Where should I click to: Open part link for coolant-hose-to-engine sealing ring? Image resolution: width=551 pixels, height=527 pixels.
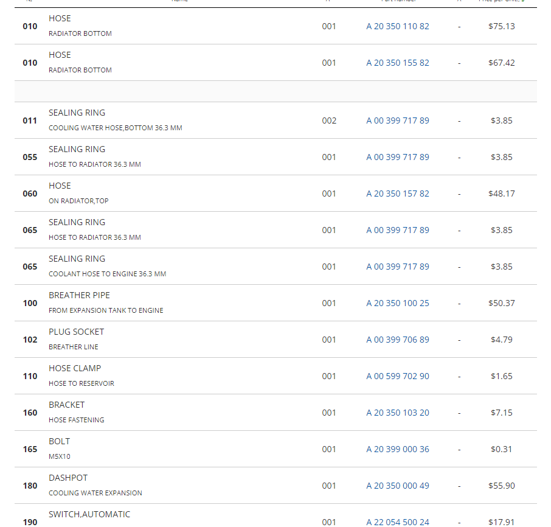pos(398,267)
